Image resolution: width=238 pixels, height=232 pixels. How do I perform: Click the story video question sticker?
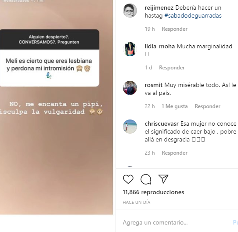pyautogui.click(x=50, y=58)
